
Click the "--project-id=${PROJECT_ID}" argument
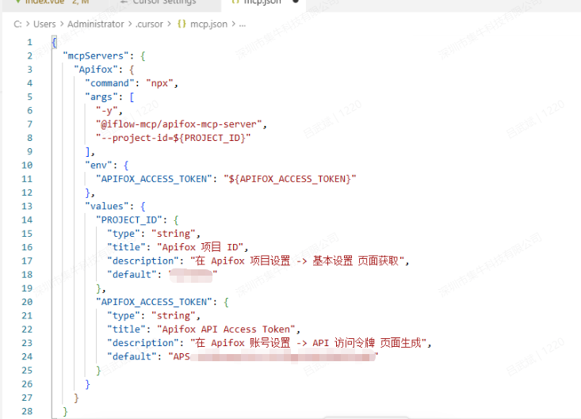click(173, 138)
